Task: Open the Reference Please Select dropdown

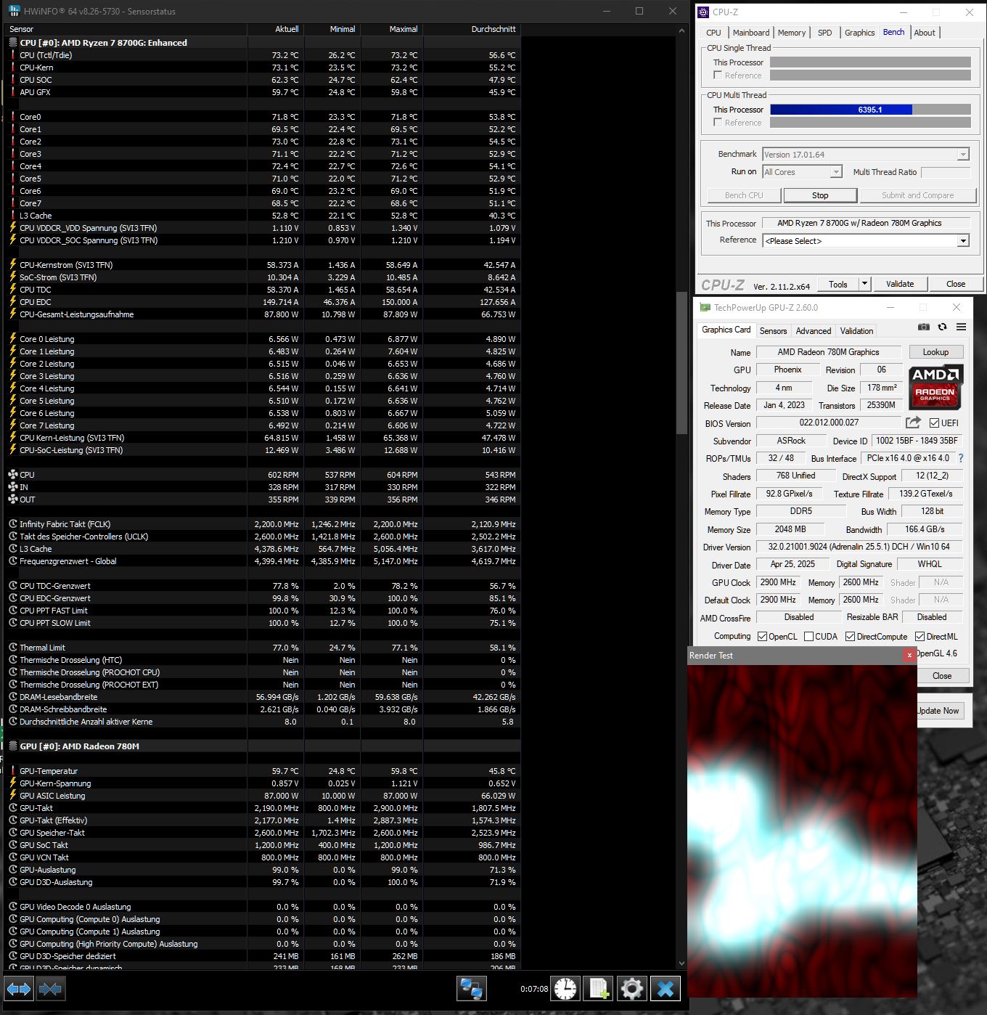Action: pos(963,241)
